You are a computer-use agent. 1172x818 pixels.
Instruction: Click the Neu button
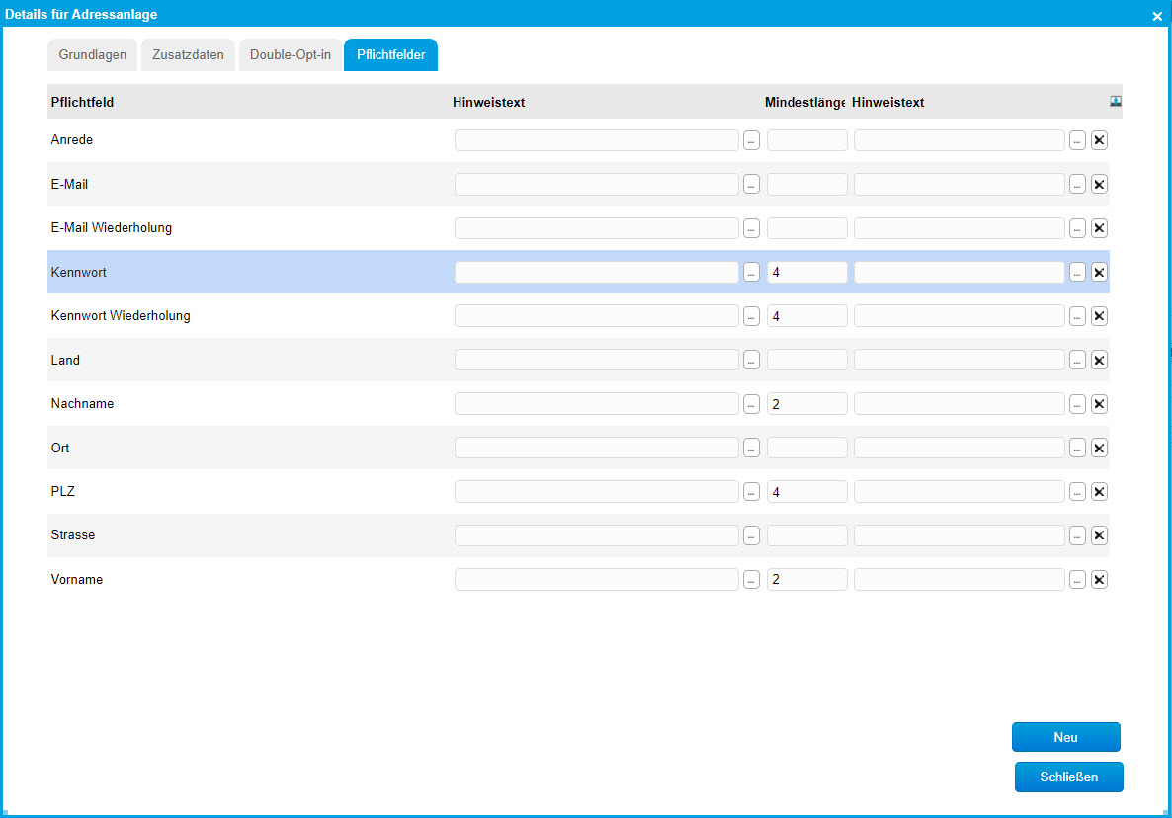[1065, 737]
